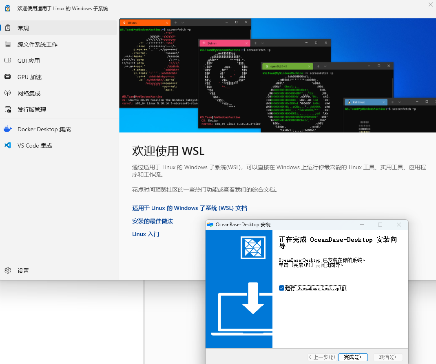The image size is (436, 364).
Task: Open the GUI 应用 section
Action: coord(59,61)
